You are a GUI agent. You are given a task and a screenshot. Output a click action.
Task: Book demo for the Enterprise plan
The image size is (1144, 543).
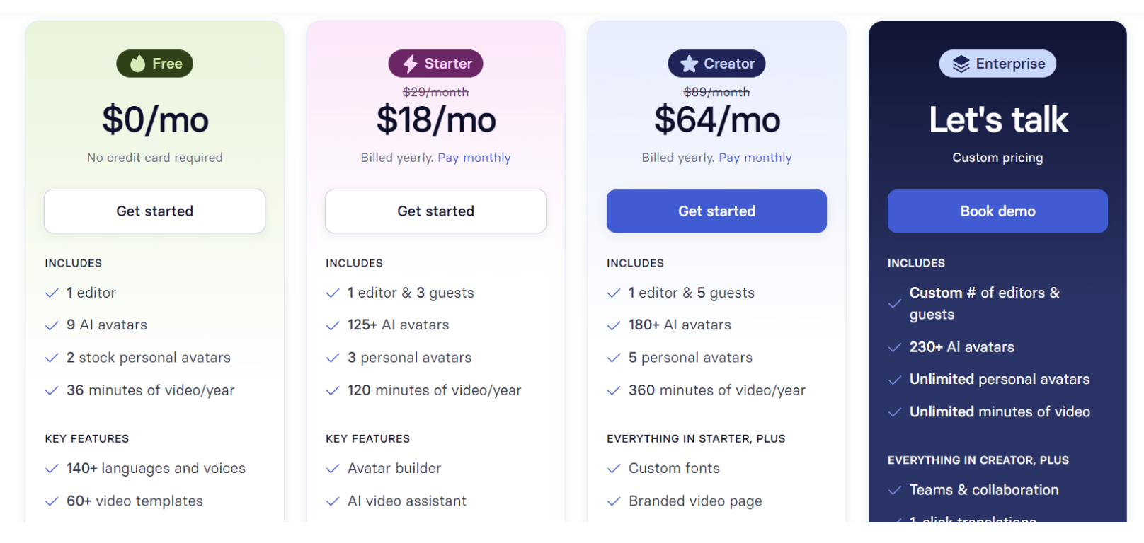(997, 211)
